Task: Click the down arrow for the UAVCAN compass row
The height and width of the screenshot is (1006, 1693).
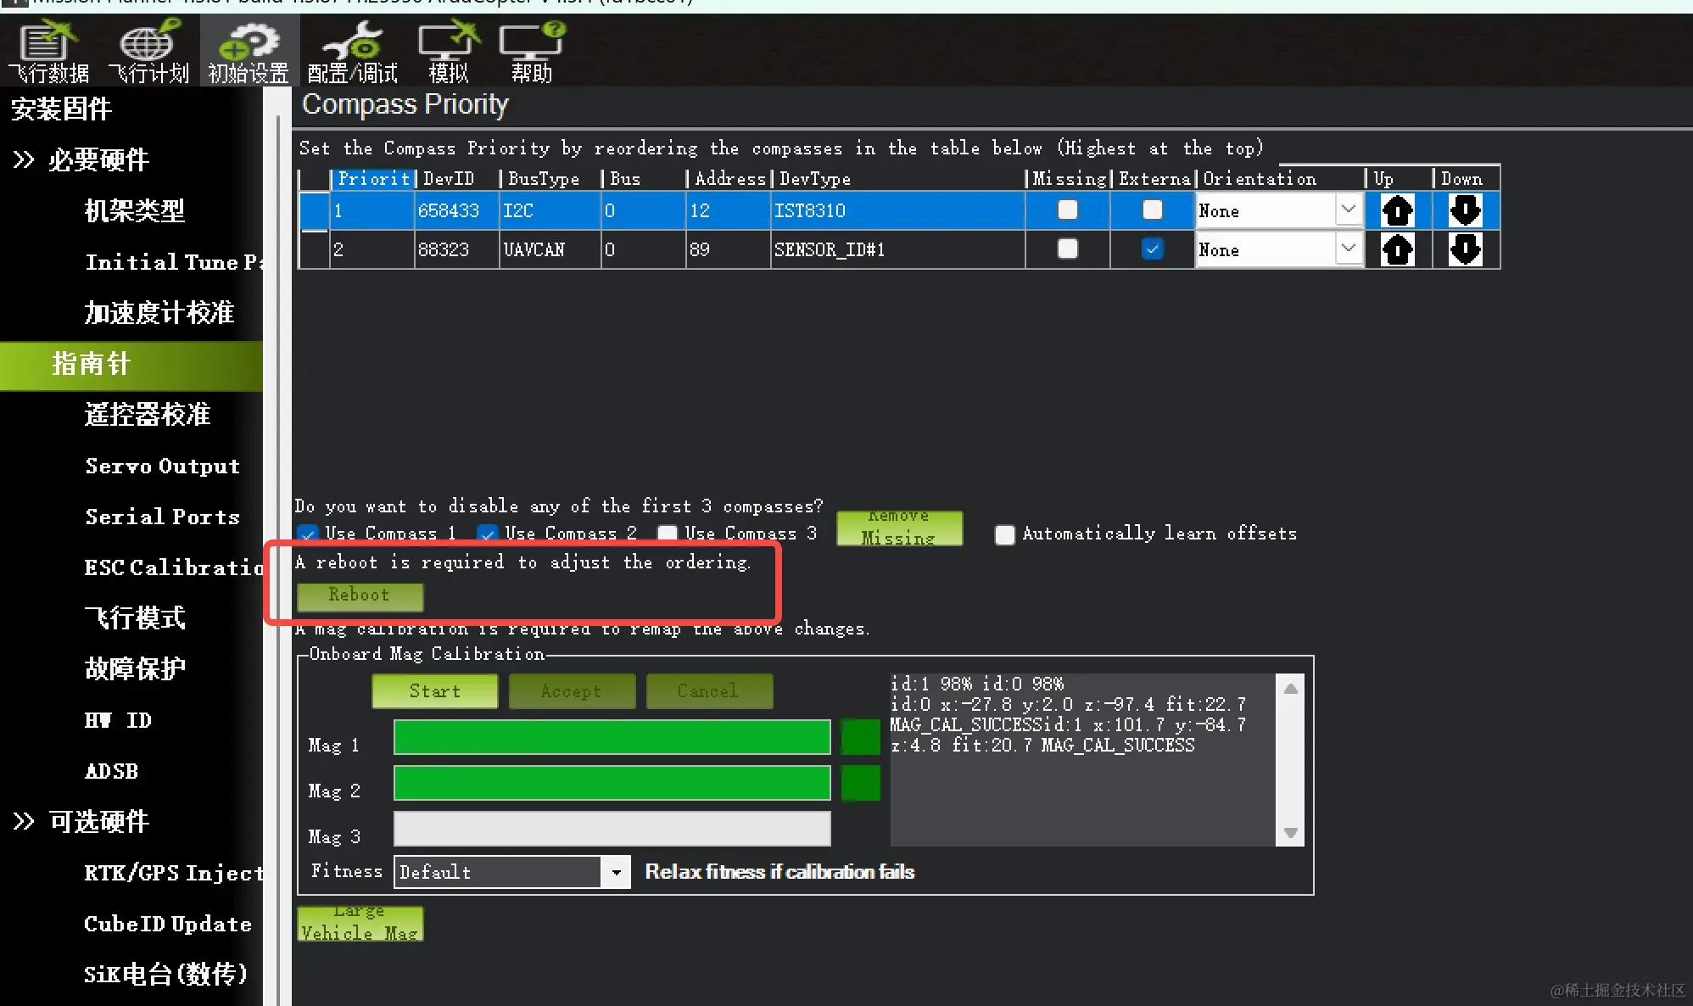Action: [1465, 249]
